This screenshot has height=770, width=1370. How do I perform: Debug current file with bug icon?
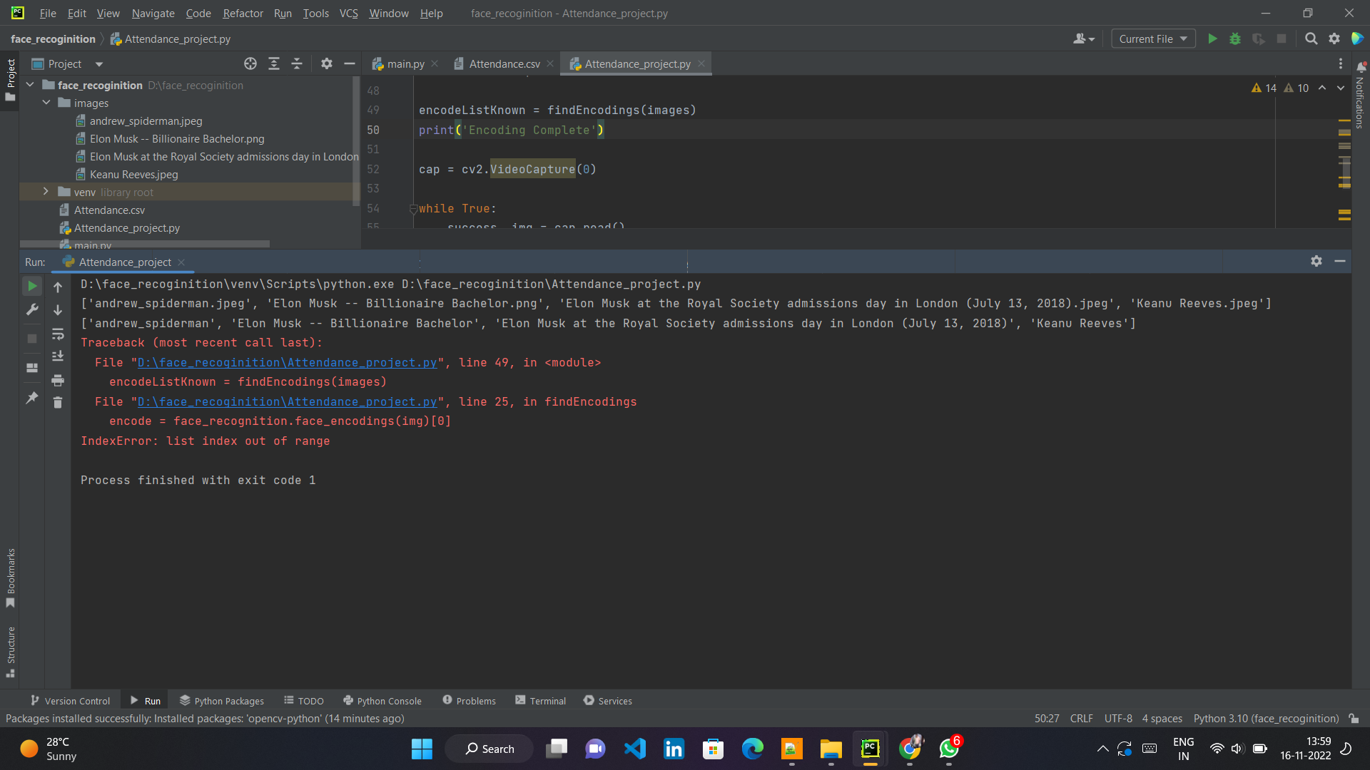pyautogui.click(x=1235, y=38)
